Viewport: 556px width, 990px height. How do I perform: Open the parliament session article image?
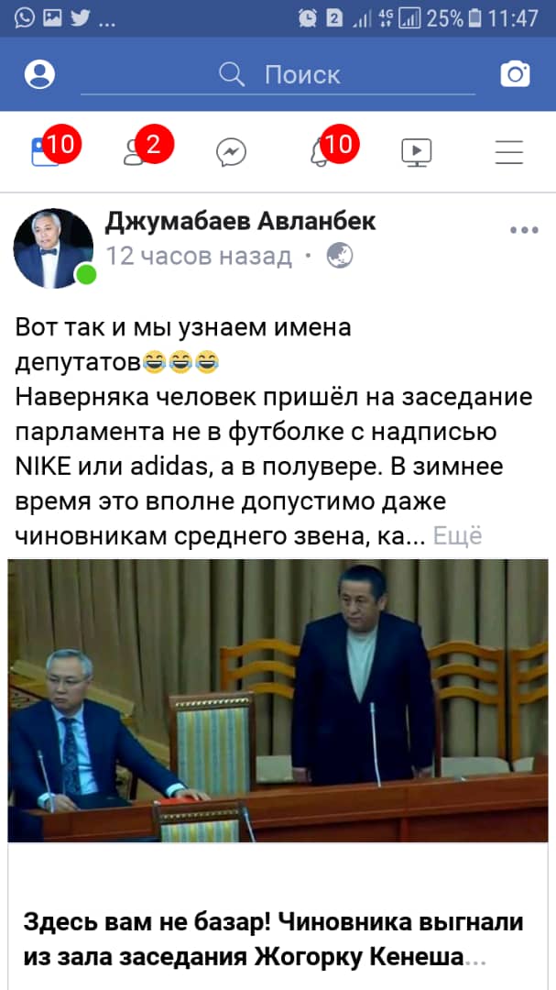click(278, 700)
